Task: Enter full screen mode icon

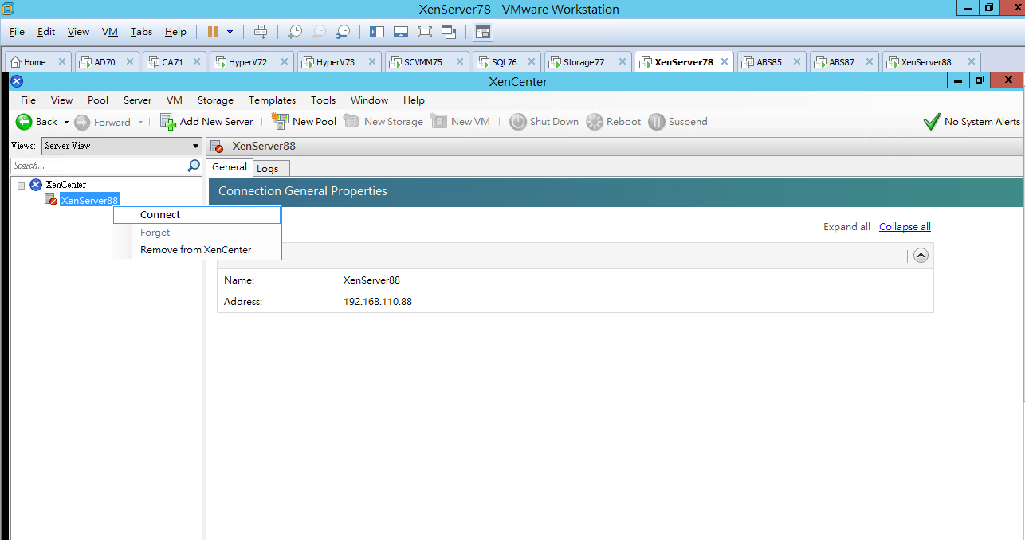Action: [x=424, y=32]
